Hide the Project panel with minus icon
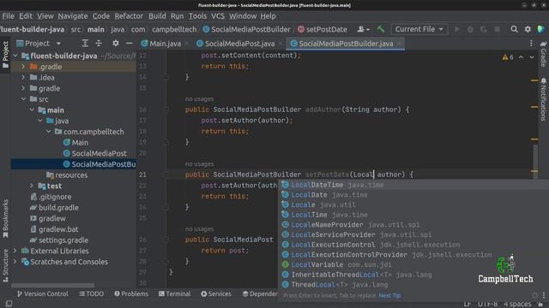549x308 pixels. click(130, 44)
